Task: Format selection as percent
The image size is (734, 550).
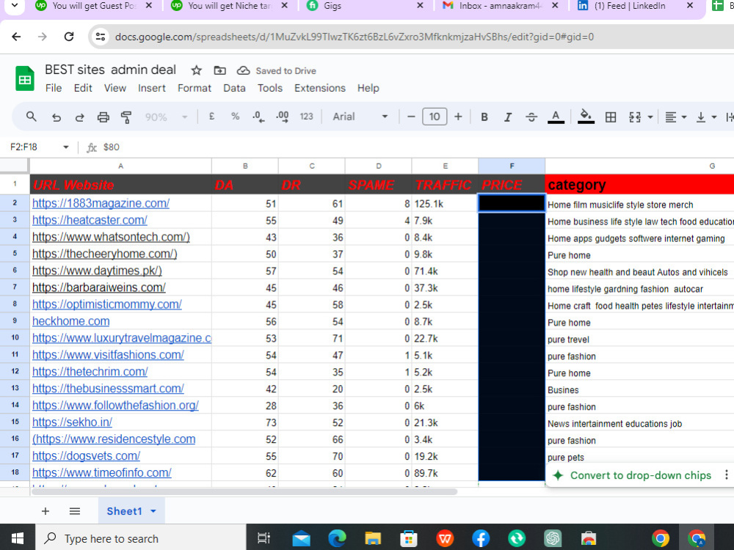Action: click(x=235, y=117)
